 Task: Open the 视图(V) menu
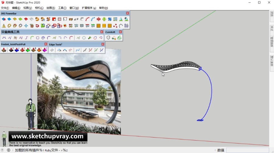point(28,8)
